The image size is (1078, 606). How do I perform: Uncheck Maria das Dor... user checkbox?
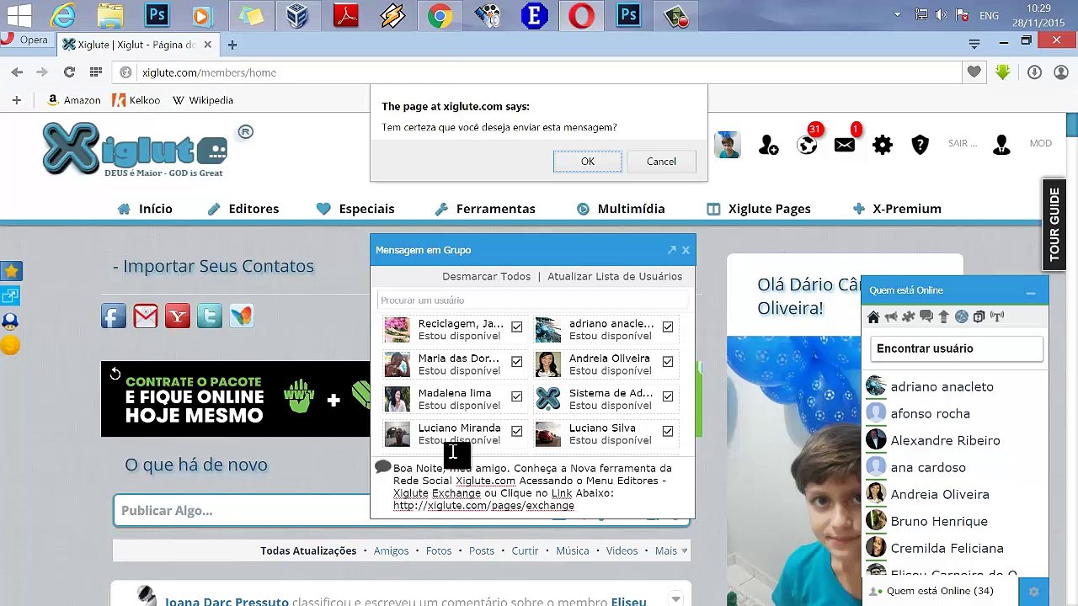point(516,361)
